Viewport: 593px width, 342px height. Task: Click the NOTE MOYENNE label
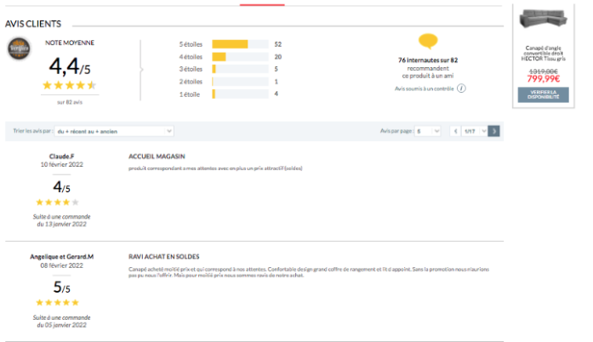[x=70, y=43]
